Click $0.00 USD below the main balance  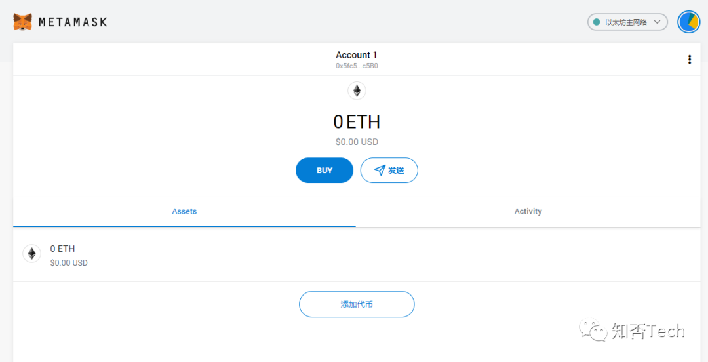(357, 142)
